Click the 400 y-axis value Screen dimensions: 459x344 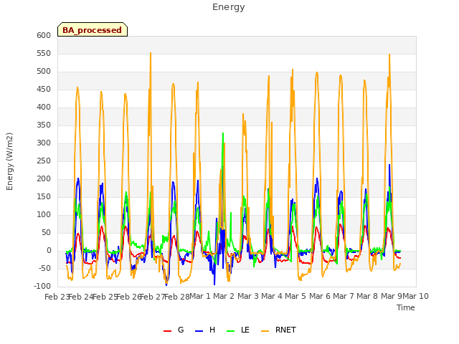[x=44, y=107]
